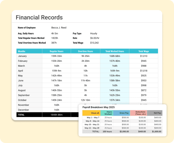Click the Net Pay payroll header
Image resolution: width=174 pixels, height=143 pixels.
tap(155, 113)
